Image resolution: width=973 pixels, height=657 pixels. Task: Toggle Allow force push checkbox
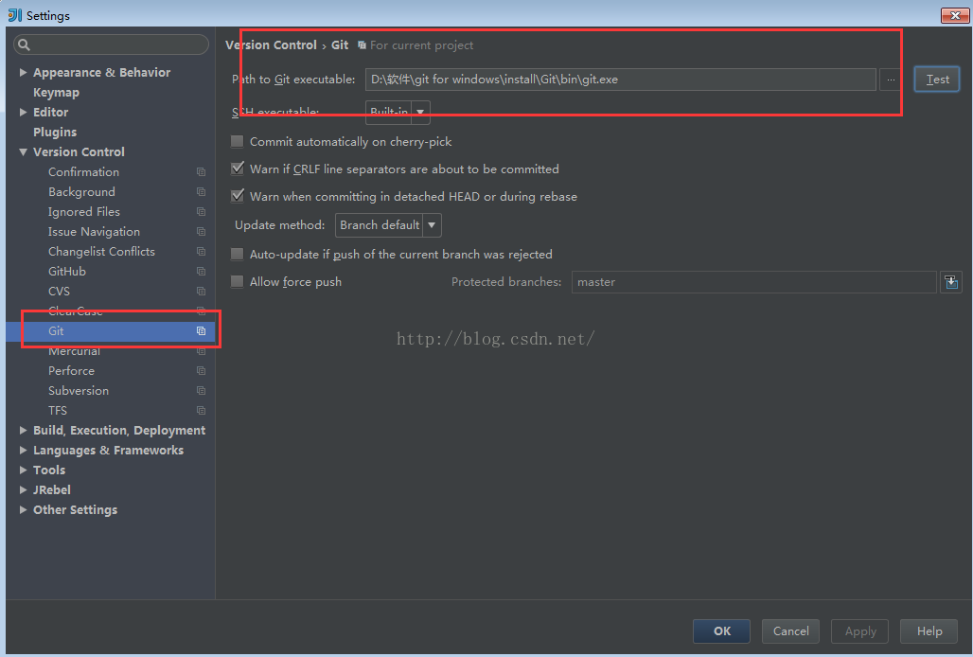[238, 282]
